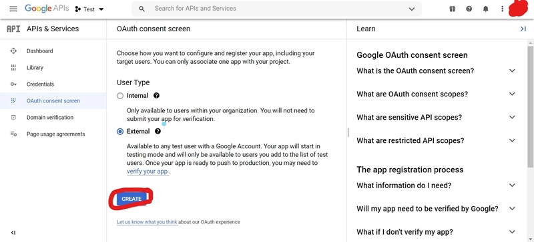534x242 pixels.
Task: Click the scrollbar down arrow in Learn panel
Action: click(531, 239)
